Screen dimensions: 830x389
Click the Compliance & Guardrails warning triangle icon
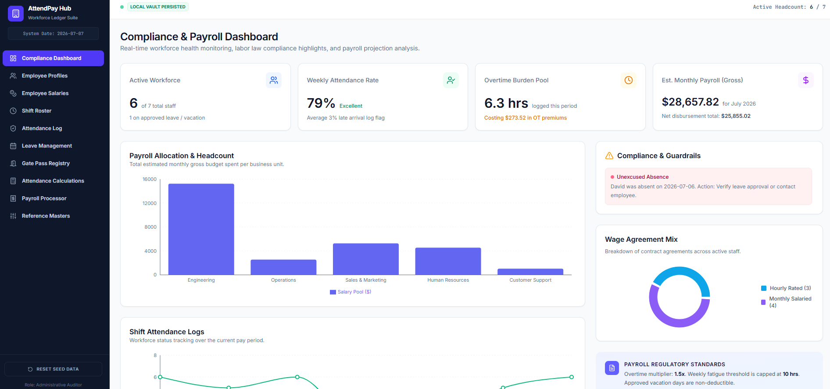point(609,156)
